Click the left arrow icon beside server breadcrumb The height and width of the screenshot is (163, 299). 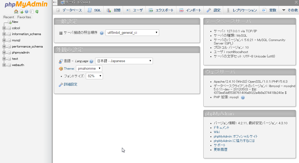click(x=55, y=2)
